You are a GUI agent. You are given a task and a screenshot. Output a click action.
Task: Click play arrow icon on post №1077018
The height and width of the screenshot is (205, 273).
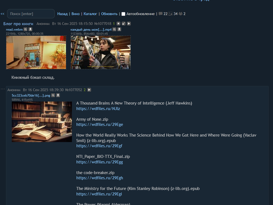pyautogui.click(x=129, y=24)
